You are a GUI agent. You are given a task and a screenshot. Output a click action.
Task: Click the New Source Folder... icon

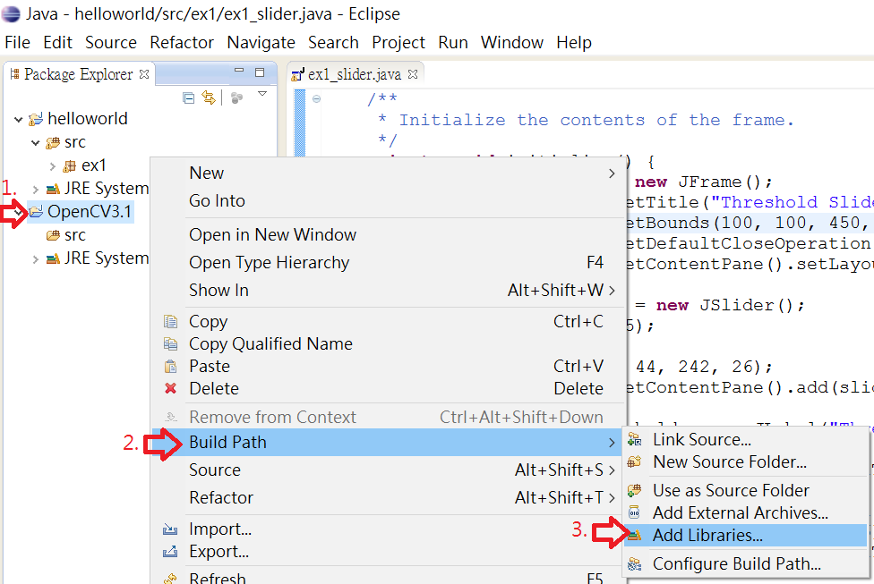click(634, 462)
